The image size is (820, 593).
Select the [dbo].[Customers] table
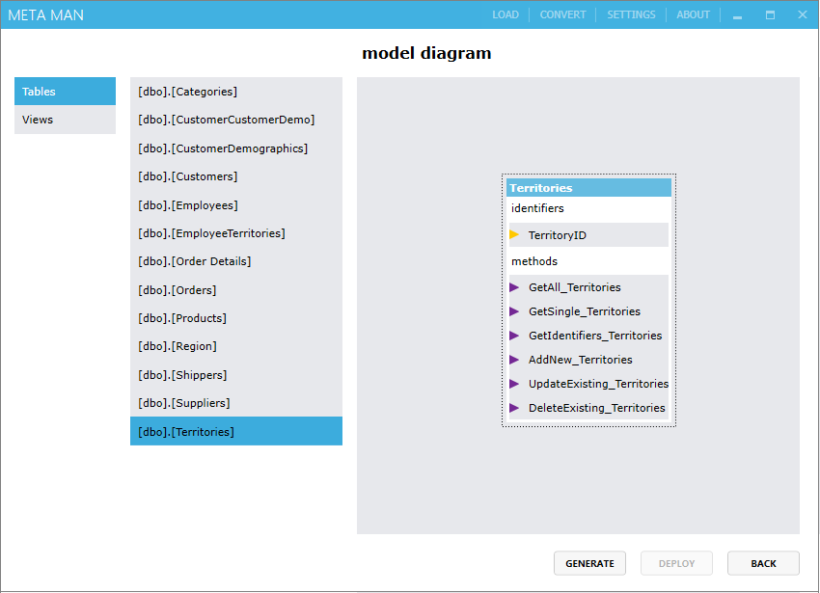point(235,176)
